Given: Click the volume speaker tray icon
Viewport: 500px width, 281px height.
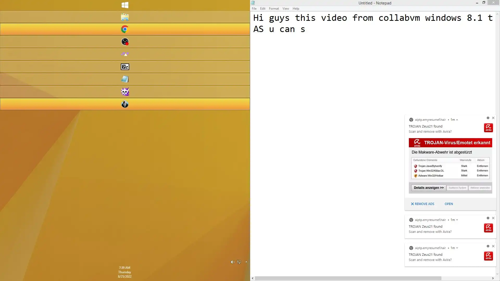Looking at the screenshot, I should point(233,262).
